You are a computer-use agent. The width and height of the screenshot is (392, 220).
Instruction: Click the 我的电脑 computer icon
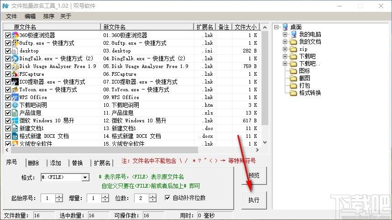point(293,34)
